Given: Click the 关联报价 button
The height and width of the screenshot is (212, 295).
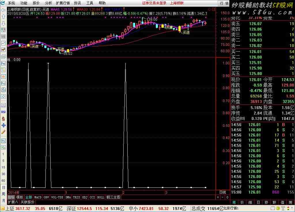Looking at the screenshot, I should (x=27, y=202).
